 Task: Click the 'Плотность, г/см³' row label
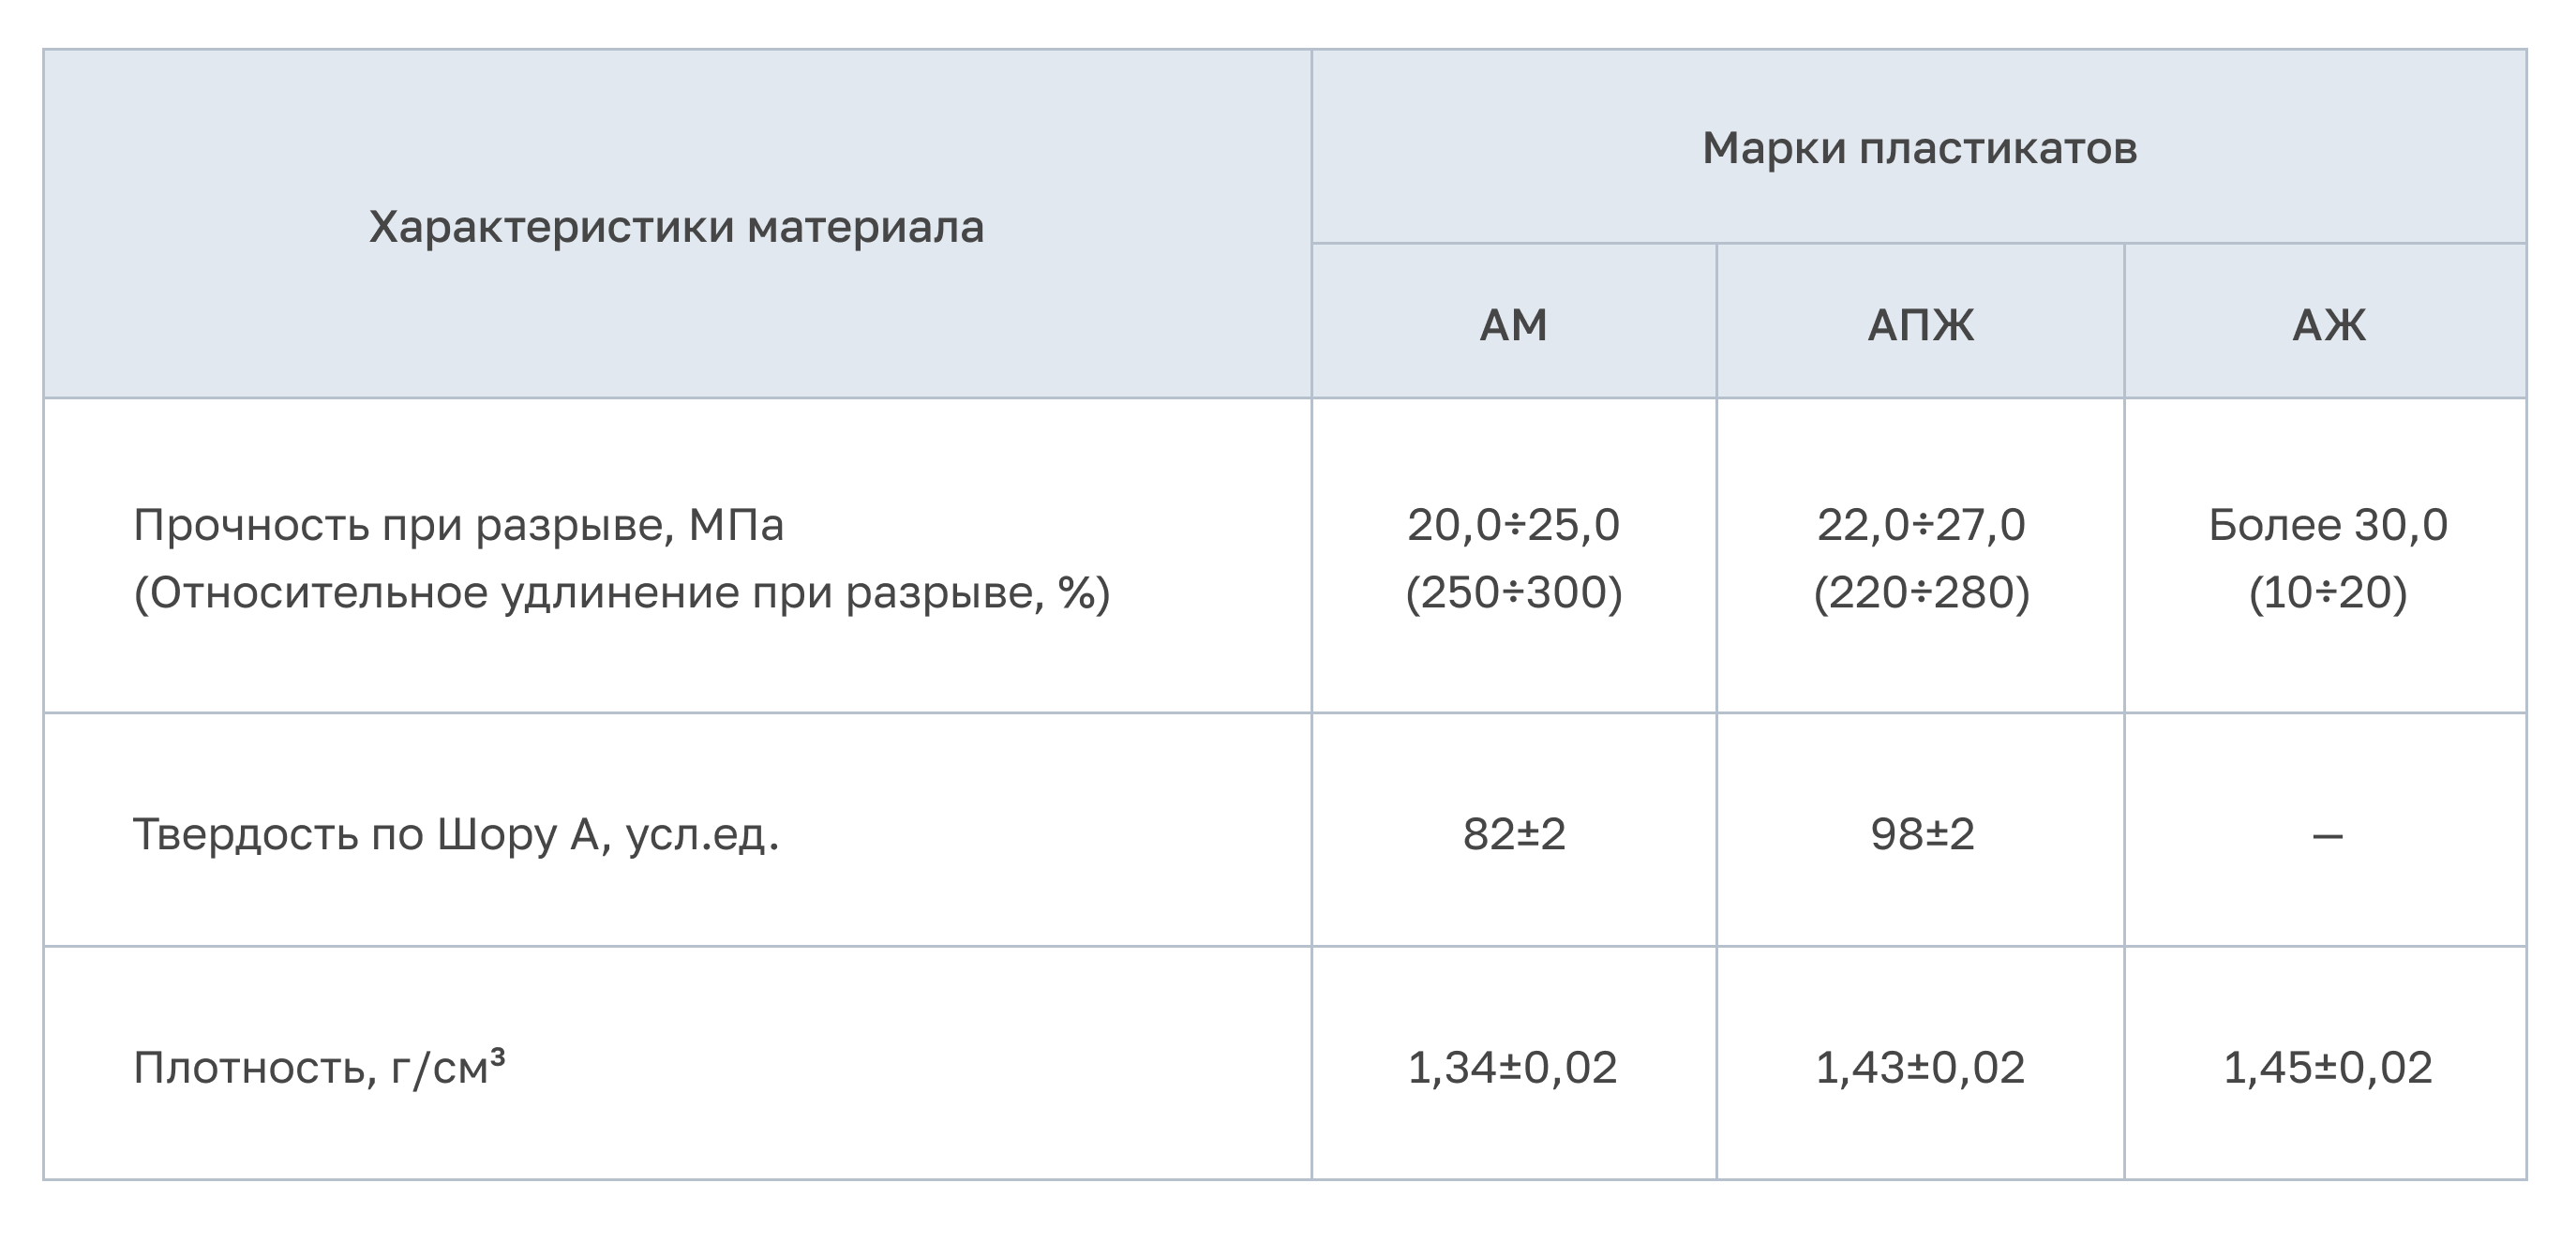coord(319,1066)
